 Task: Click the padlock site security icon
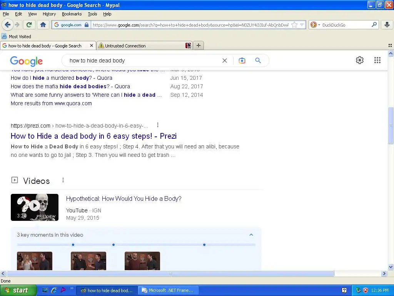pyautogui.click(x=87, y=25)
